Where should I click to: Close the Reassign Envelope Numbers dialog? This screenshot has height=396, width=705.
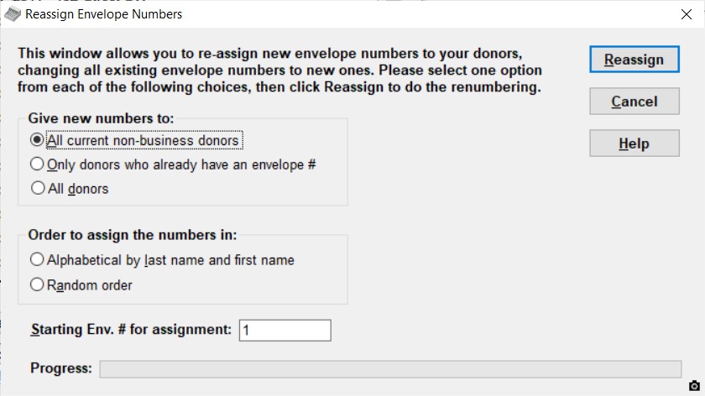pyautogui.click(x=687, y=14)
